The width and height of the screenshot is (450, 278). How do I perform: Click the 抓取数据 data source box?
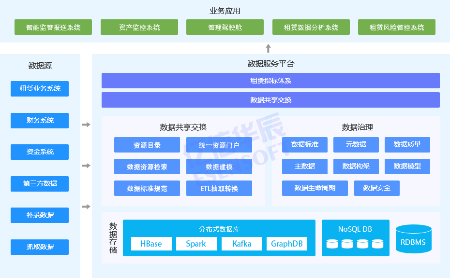pyautogui.click(x=40, y=247)
